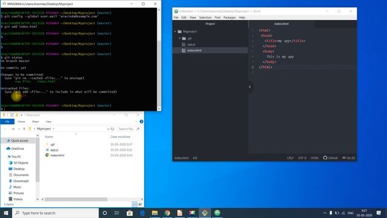Hide the Atom tree view dock with chevron
The height and width of the screenshot is (218, 387).
point(250,87)
